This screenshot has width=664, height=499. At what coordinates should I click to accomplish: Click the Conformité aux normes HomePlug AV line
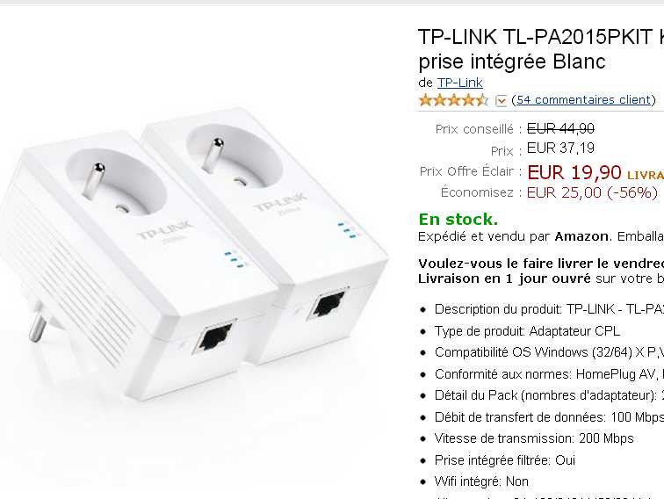click(x=549, y=374)
